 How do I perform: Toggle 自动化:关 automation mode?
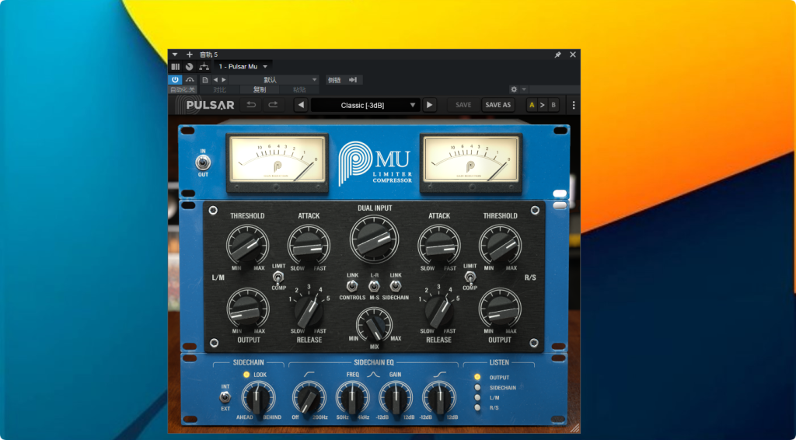[183, 90]
